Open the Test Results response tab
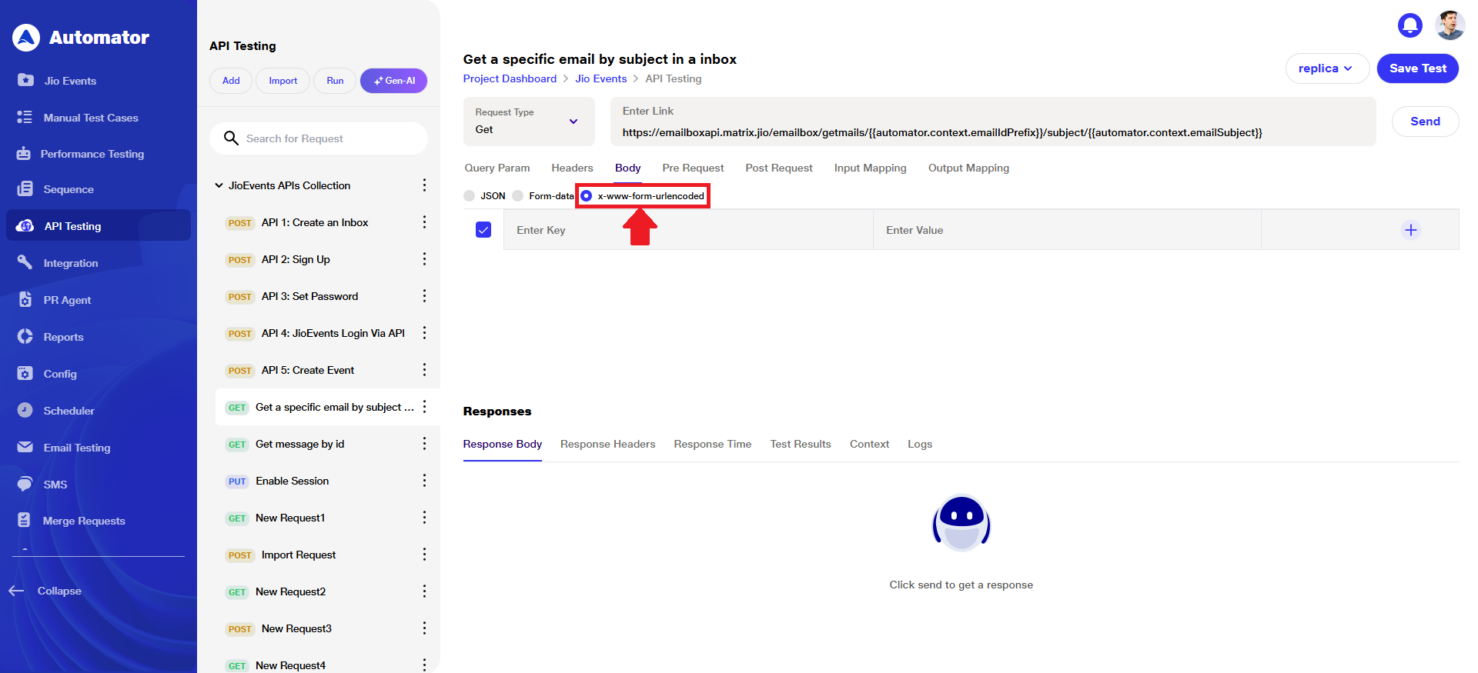The height and width of the screenshot is (673, 1478). click(x=800, y=444)
